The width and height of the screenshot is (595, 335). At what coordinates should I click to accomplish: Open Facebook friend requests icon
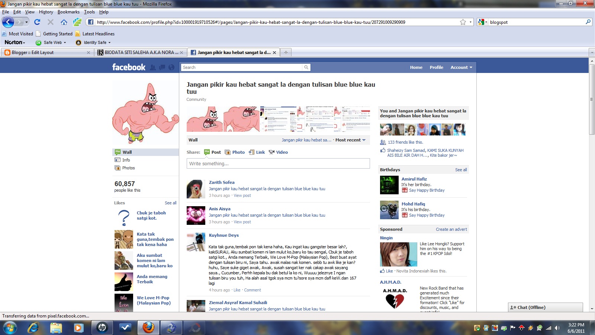click(153, 67)
